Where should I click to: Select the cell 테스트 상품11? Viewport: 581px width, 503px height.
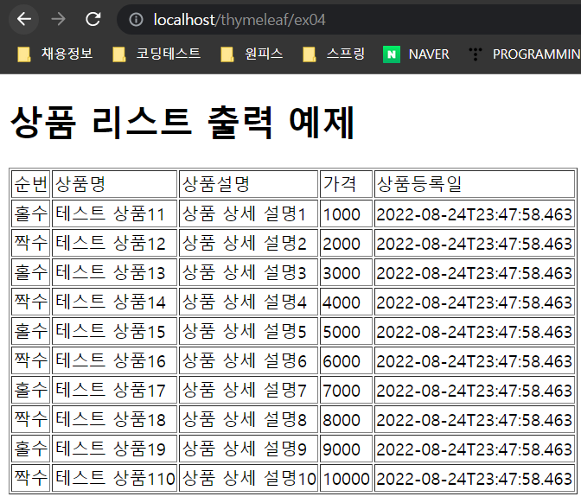(x=114, y=213)
